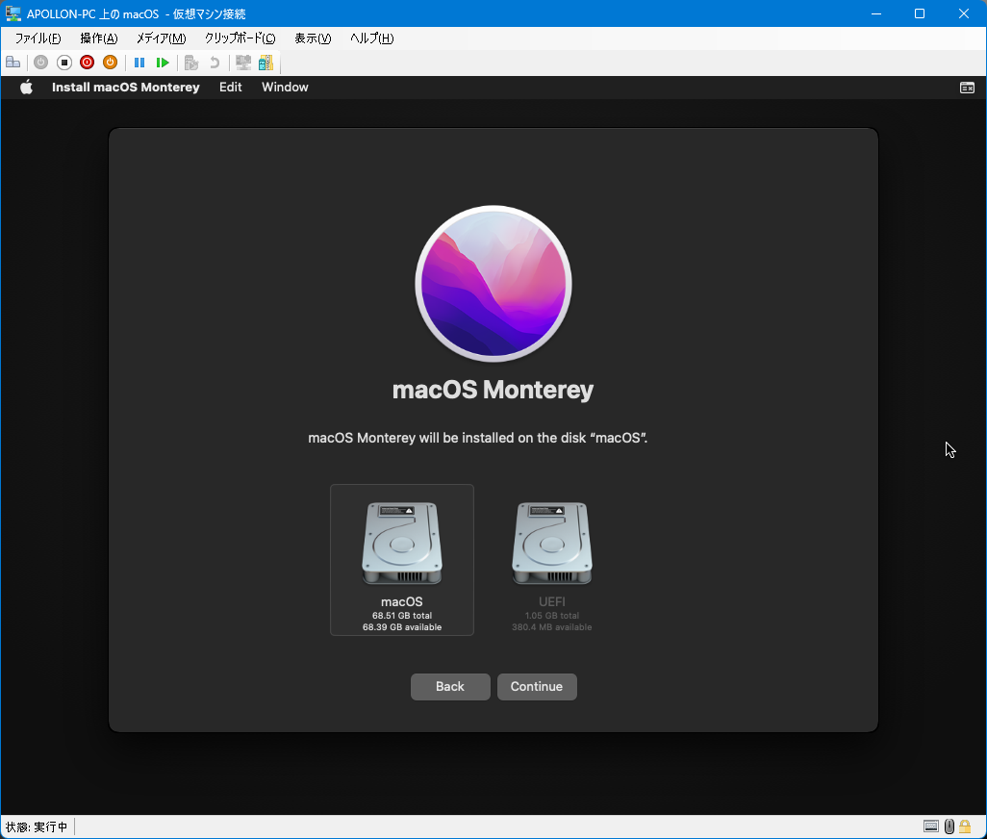Click the macOS Monterey logo image
This screenshot has width=987, height=839.
click(x=493, y=284)
